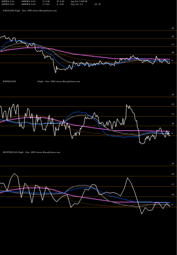Click the 50EMA: 9.21 value
The width and height of the screenshot is (177, 255).
pyautogui.click(x=8, y=4)
